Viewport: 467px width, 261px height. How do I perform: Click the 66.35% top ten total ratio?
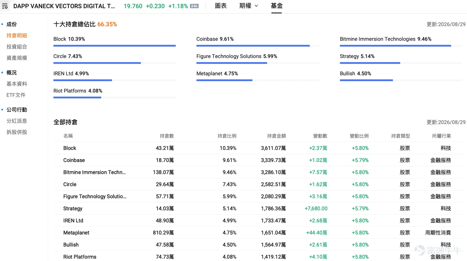[x=107, y=24]
